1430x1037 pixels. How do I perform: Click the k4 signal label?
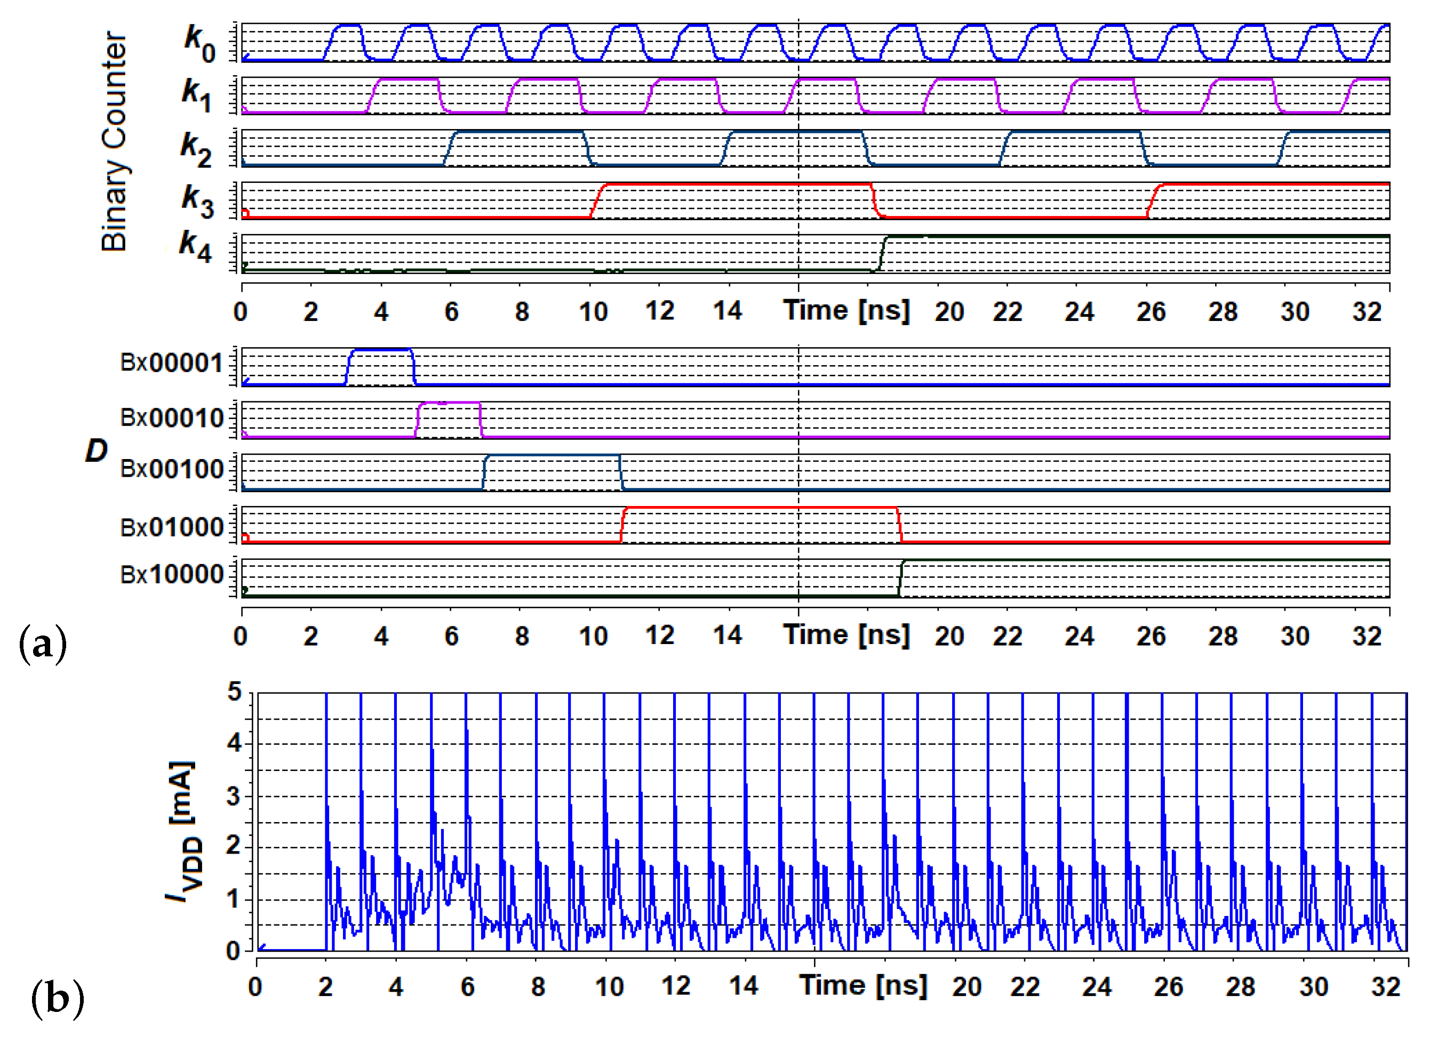[195, 246]
